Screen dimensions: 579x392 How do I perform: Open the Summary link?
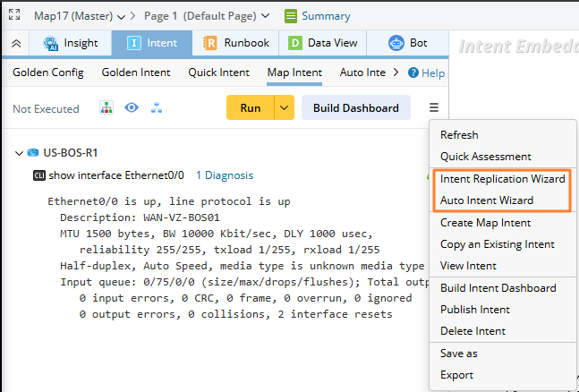click(x=326, y=16)
